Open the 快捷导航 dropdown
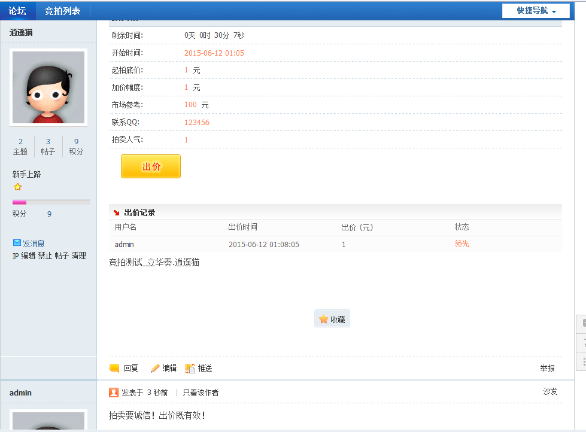 click(536, 11)
